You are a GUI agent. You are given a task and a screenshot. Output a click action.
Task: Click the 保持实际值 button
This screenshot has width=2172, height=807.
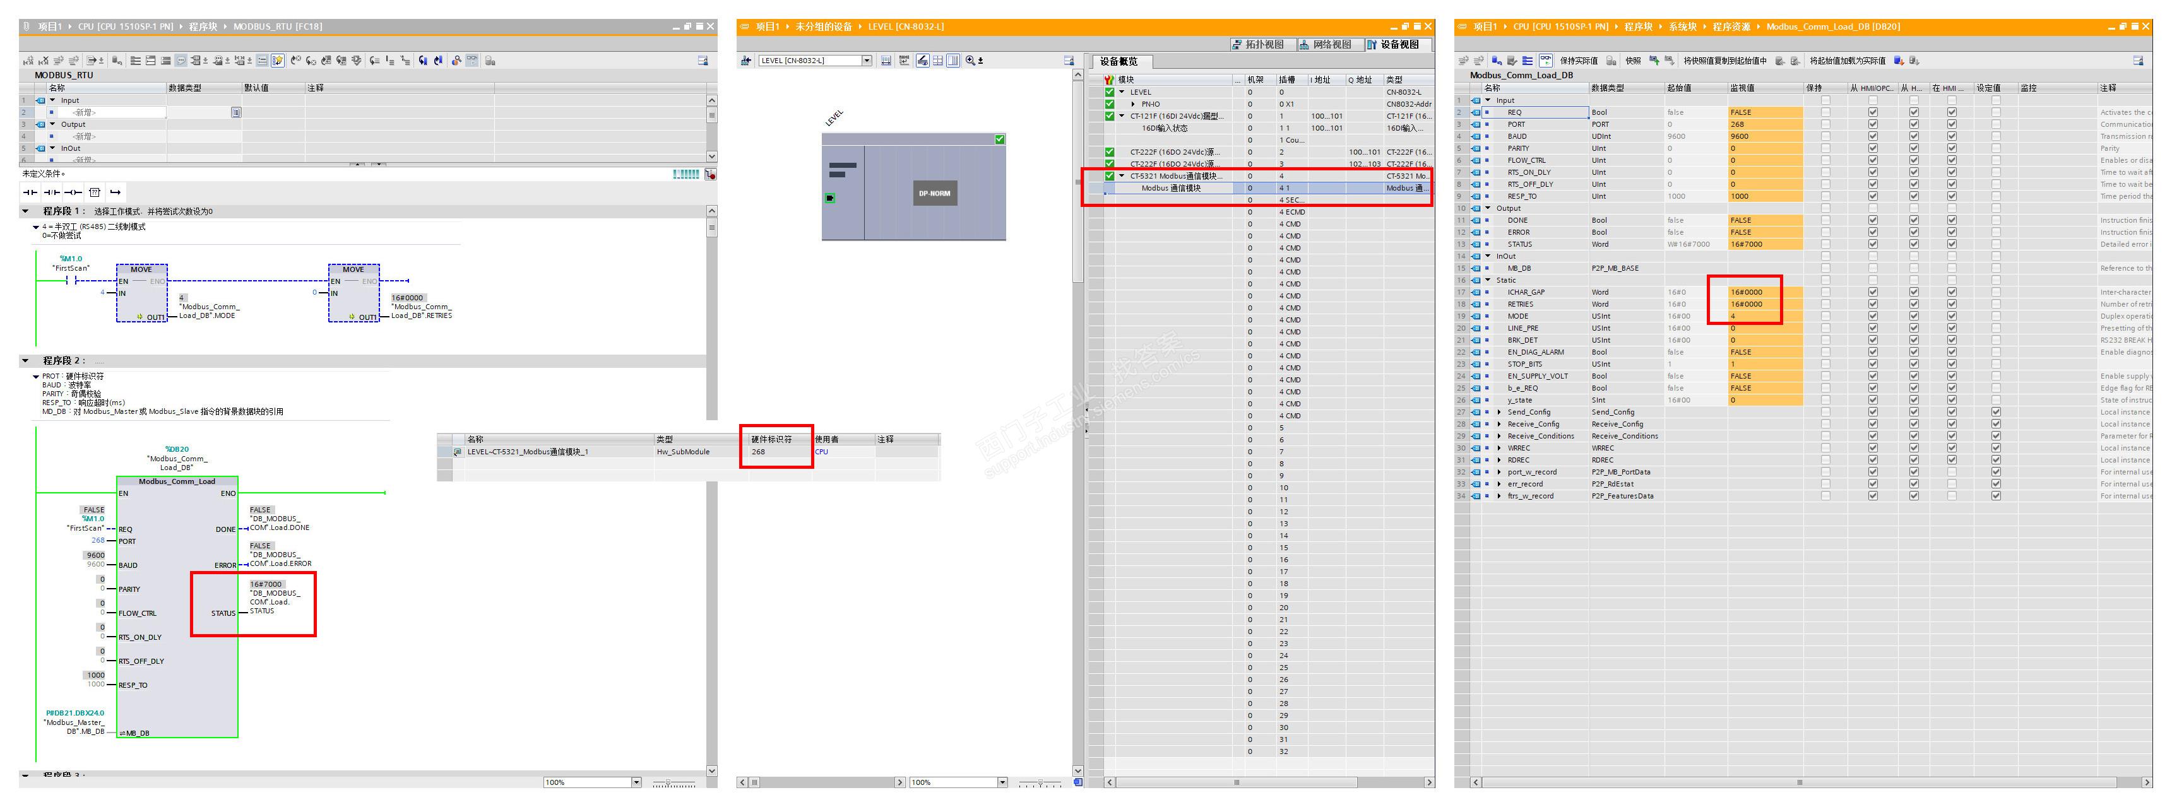click(1579, 61)
